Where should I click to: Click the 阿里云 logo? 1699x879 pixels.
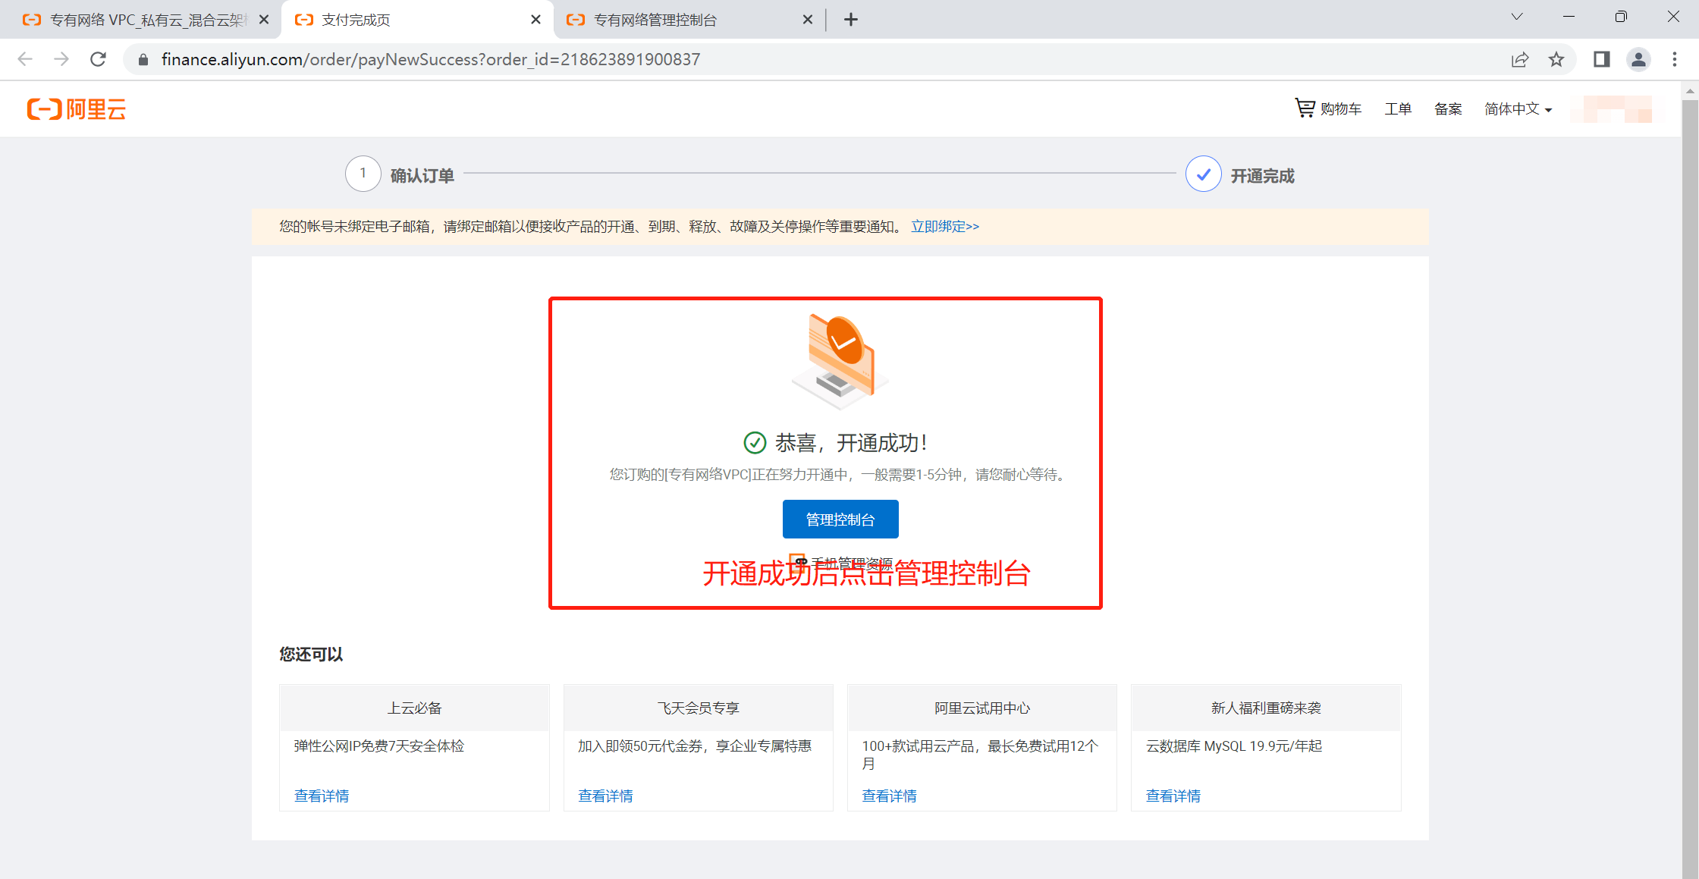click(x=77, y=109)
